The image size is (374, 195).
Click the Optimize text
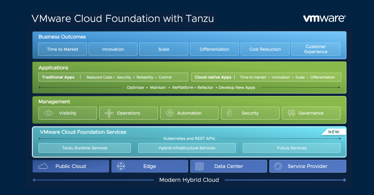135,88
